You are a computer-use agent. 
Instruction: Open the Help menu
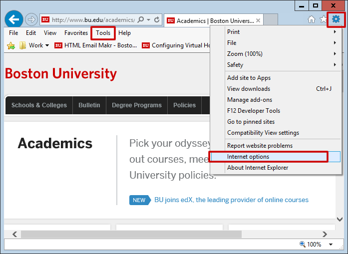(124, 33)
